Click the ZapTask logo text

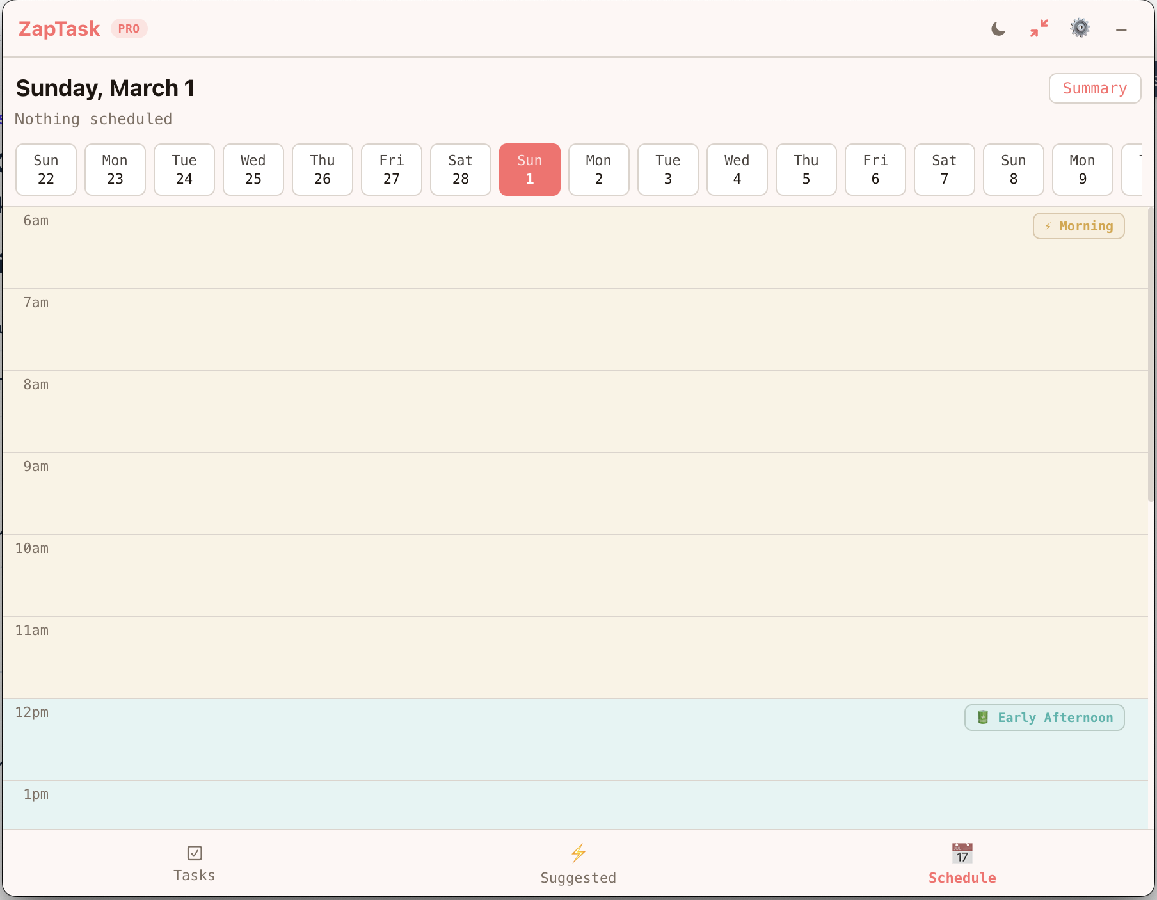(59, 29)
